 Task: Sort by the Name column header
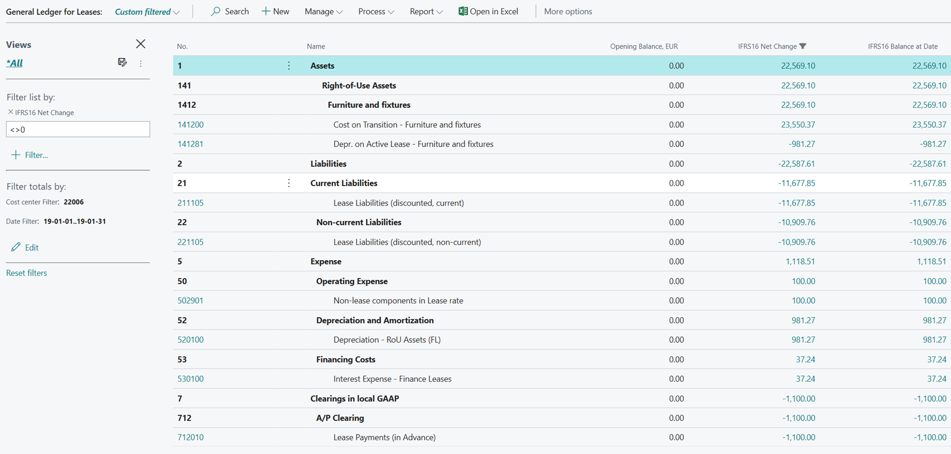[316, 47]
